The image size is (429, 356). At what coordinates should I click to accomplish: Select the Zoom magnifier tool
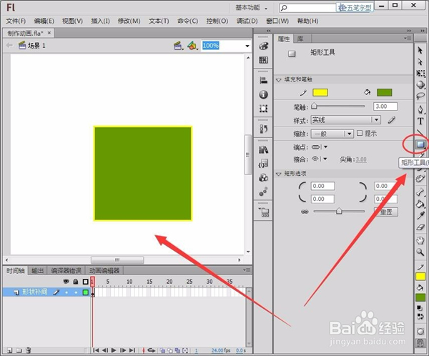pos(420,252)
